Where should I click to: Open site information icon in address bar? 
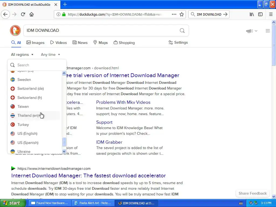click(x=58, y=15)
